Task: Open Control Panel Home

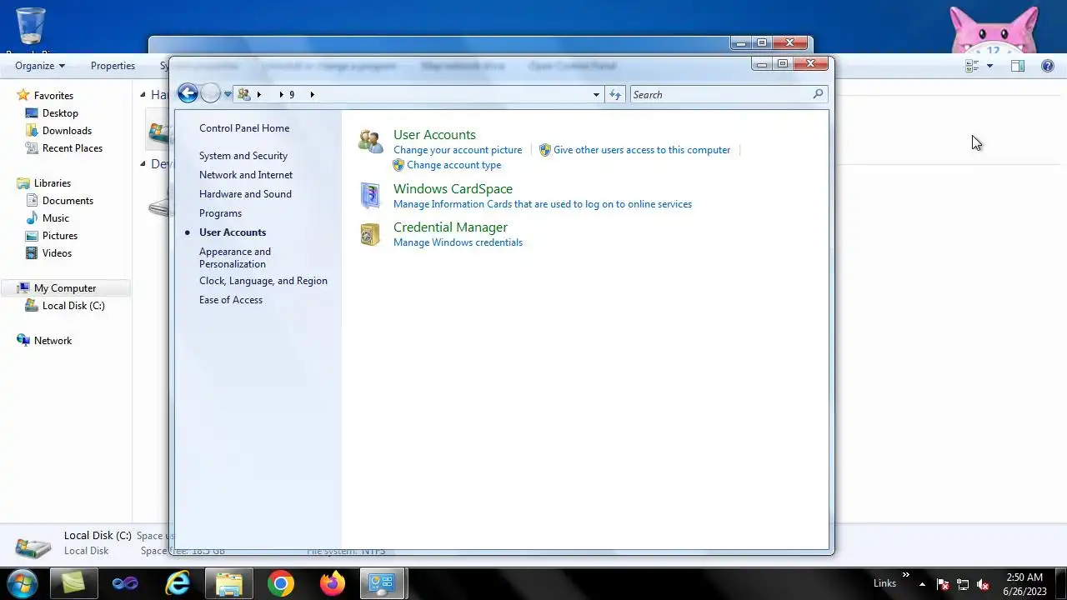Action: click(244, 128)
